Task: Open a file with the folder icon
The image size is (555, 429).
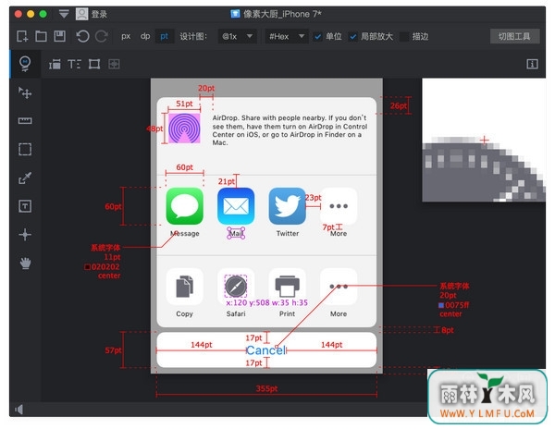Action: pos(41,36)
